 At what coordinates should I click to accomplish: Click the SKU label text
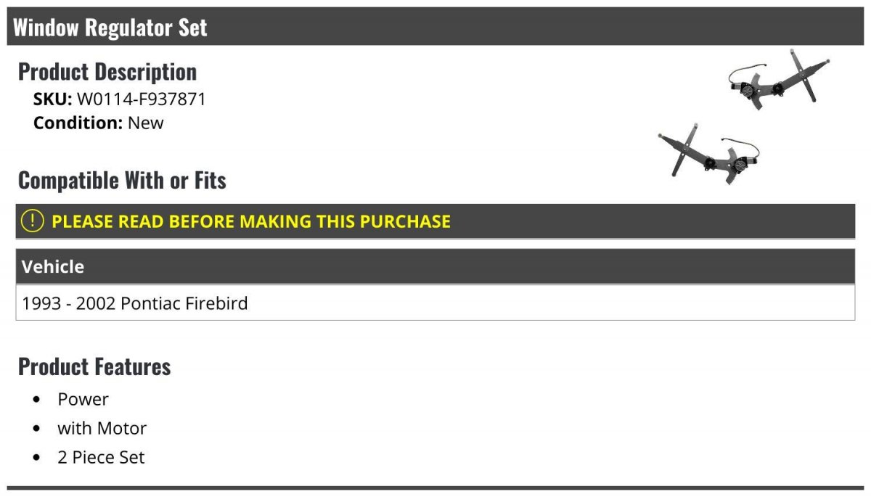coord(53,99)
